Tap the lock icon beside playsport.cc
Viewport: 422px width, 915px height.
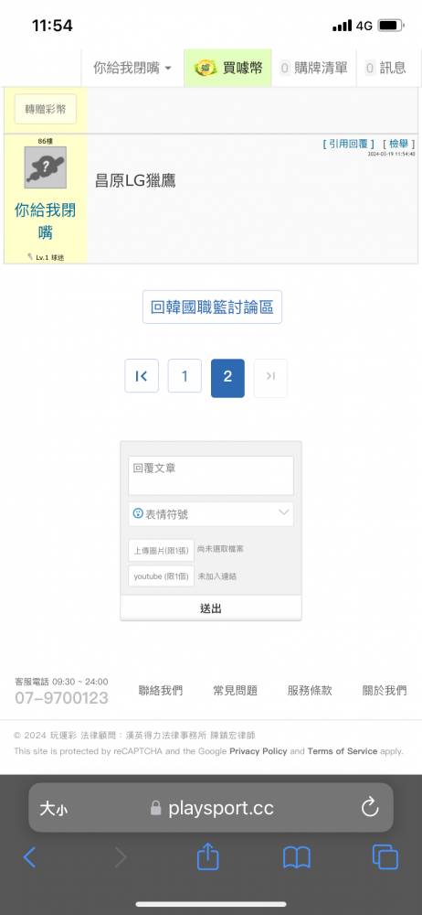click(155, 808)
